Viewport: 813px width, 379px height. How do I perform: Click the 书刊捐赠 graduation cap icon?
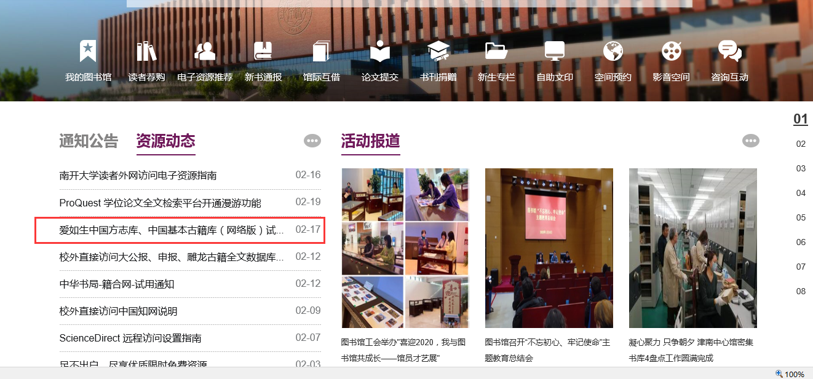click(438, 52)
